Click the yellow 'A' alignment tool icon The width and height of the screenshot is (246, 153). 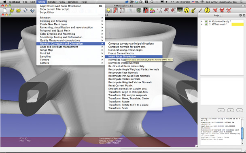(187, 10)
